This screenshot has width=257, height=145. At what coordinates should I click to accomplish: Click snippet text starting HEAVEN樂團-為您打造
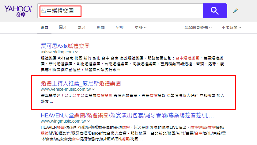pos(133,133)
